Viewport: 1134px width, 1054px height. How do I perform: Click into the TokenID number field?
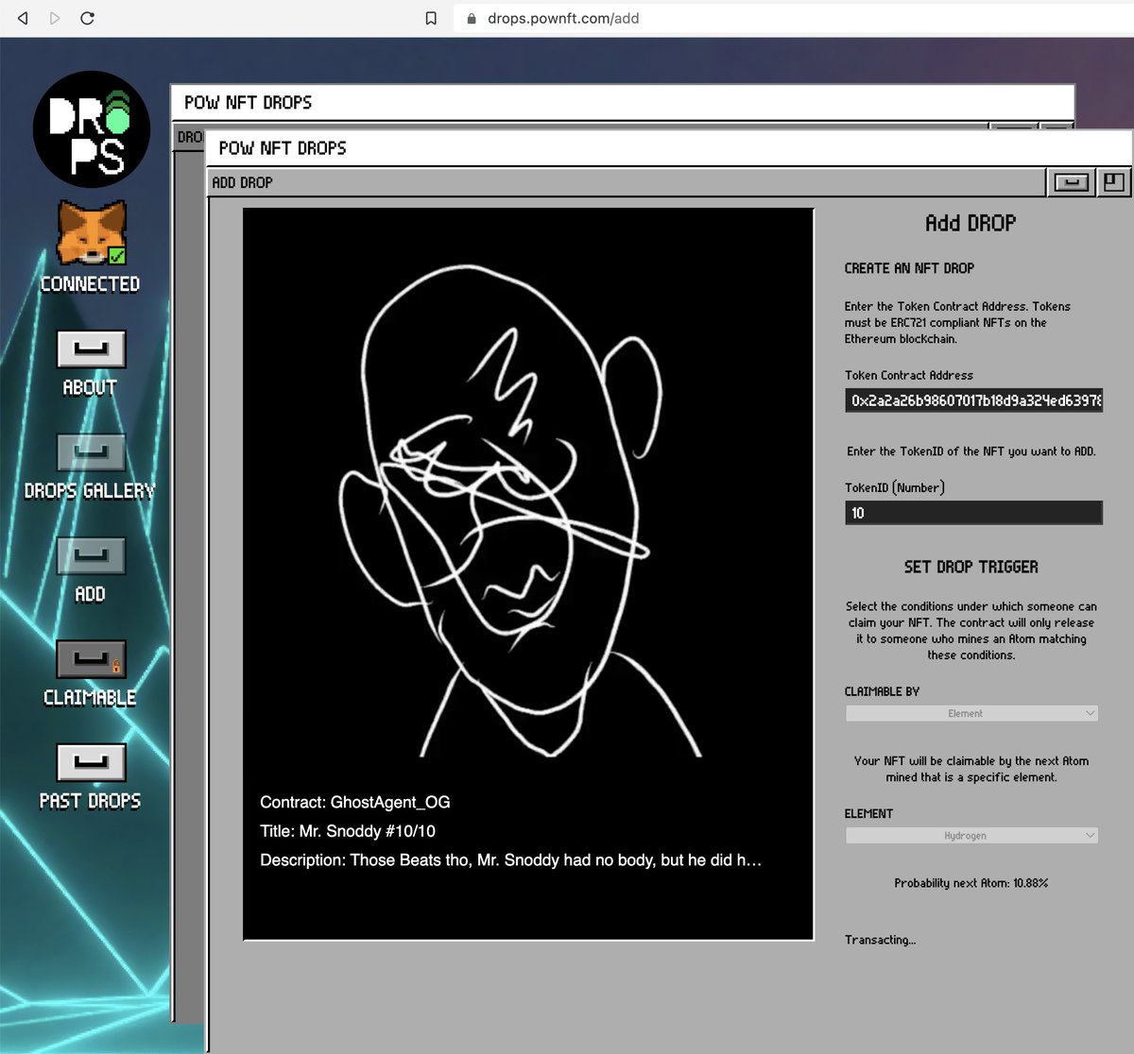click(973, 513)
